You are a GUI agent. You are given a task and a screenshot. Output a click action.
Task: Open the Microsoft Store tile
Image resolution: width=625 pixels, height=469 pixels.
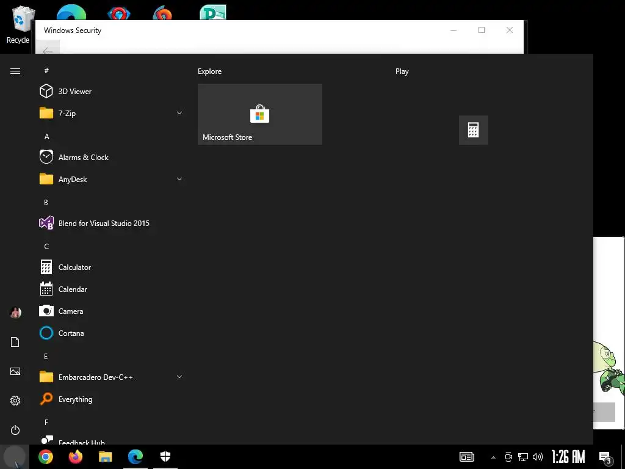click(x=260, y=114)
